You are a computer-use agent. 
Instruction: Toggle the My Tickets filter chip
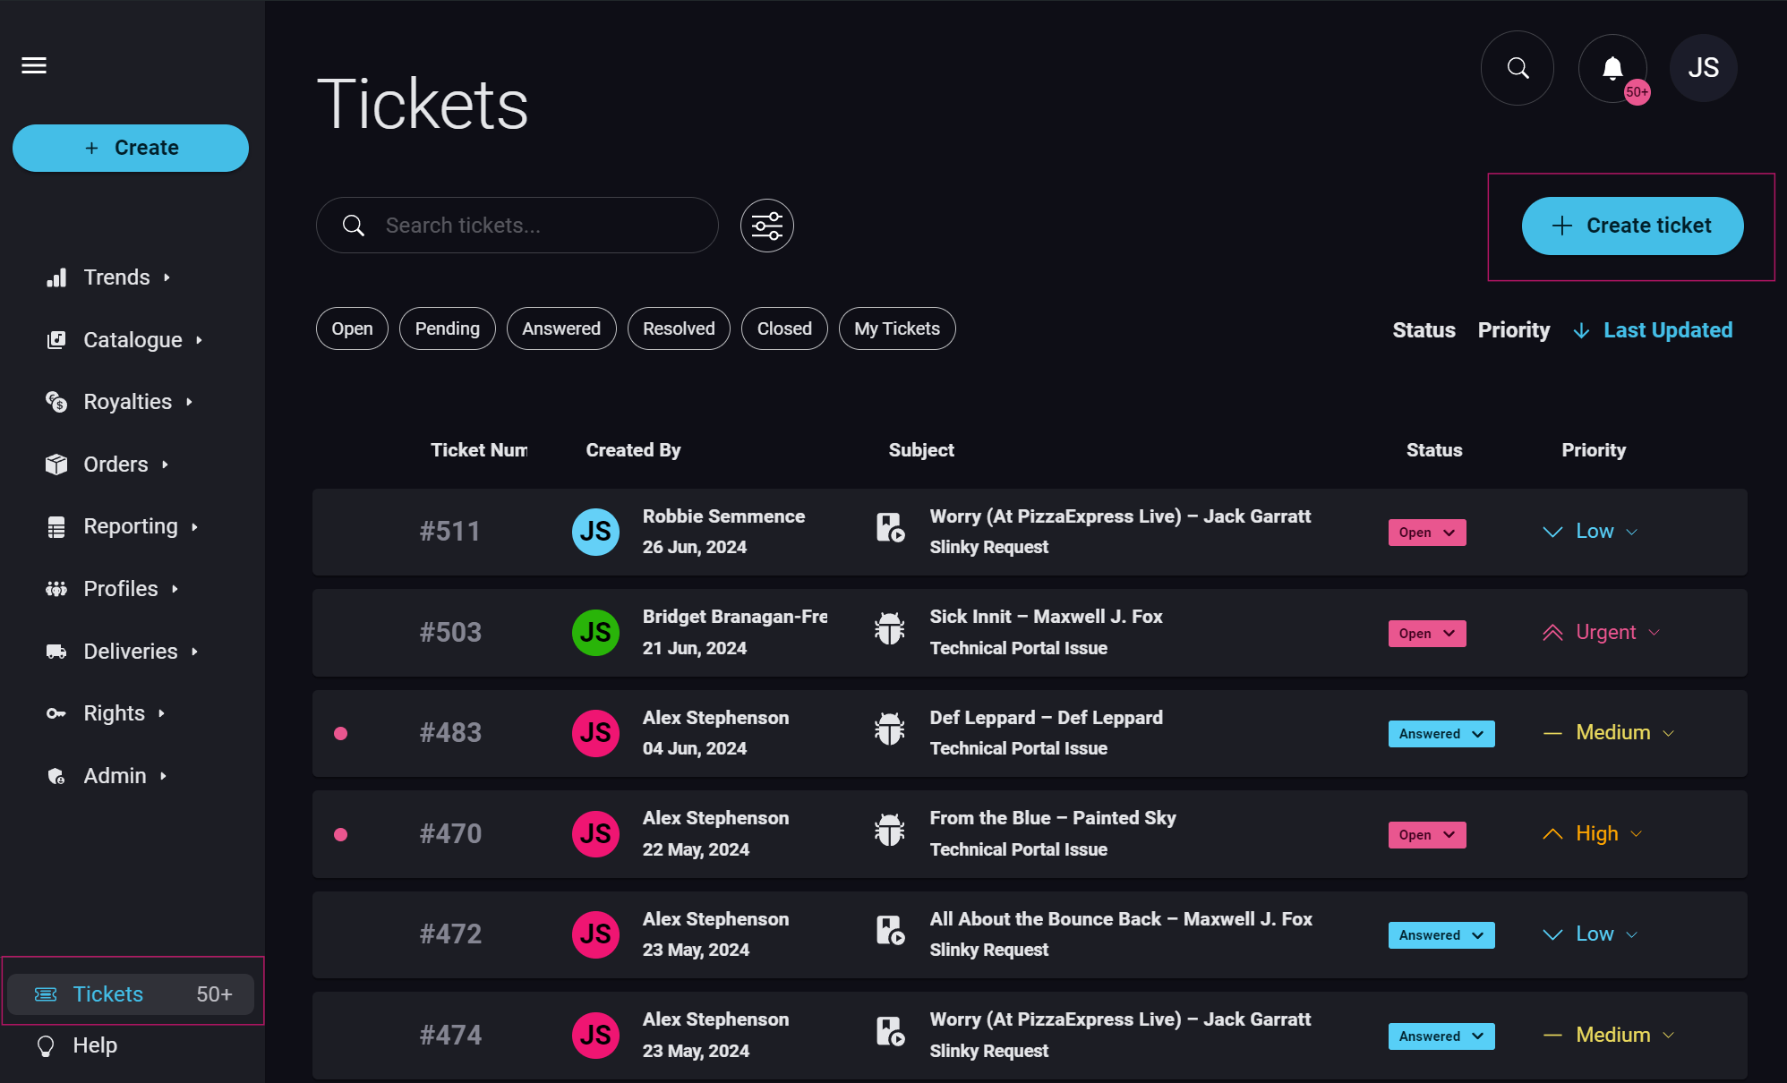tap(897, 328)
